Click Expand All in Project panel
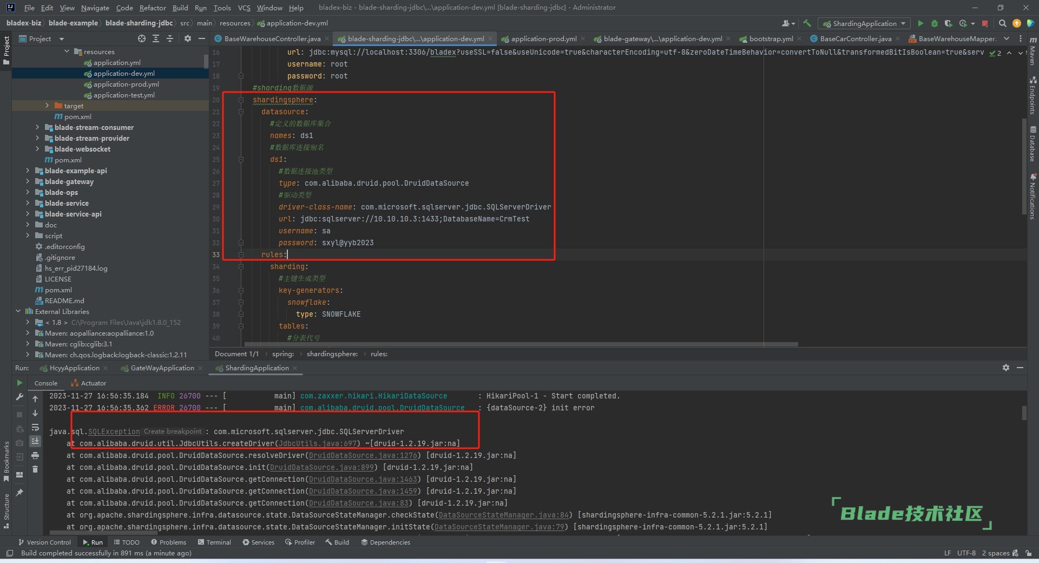Screen dimensions: 1039x563 coord(156,38)
